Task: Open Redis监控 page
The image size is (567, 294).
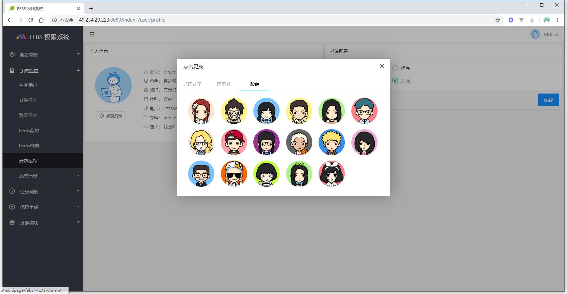Action: [x=43, y=130]
